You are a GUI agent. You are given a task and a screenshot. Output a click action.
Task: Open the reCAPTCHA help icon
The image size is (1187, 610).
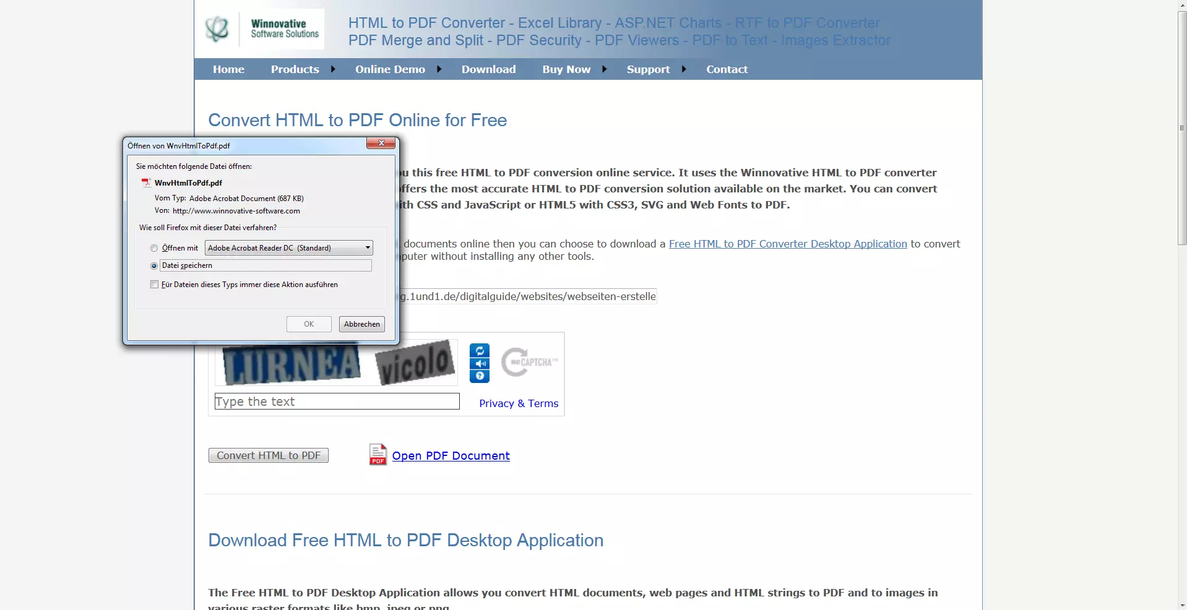480,376
